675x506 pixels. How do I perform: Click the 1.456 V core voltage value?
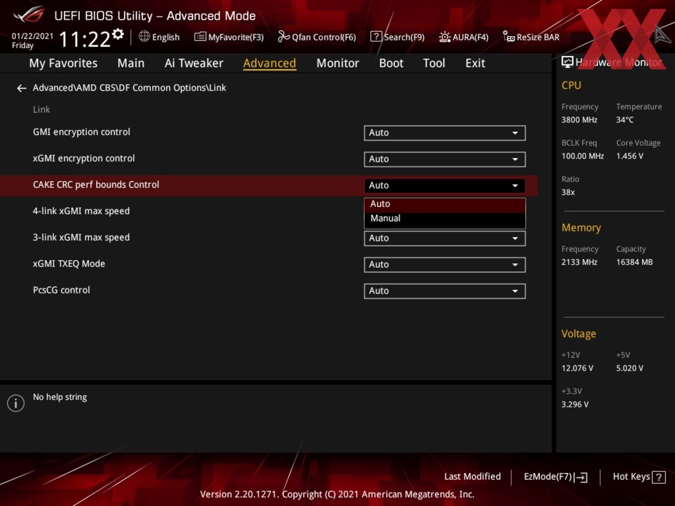[x=630, y=156]
